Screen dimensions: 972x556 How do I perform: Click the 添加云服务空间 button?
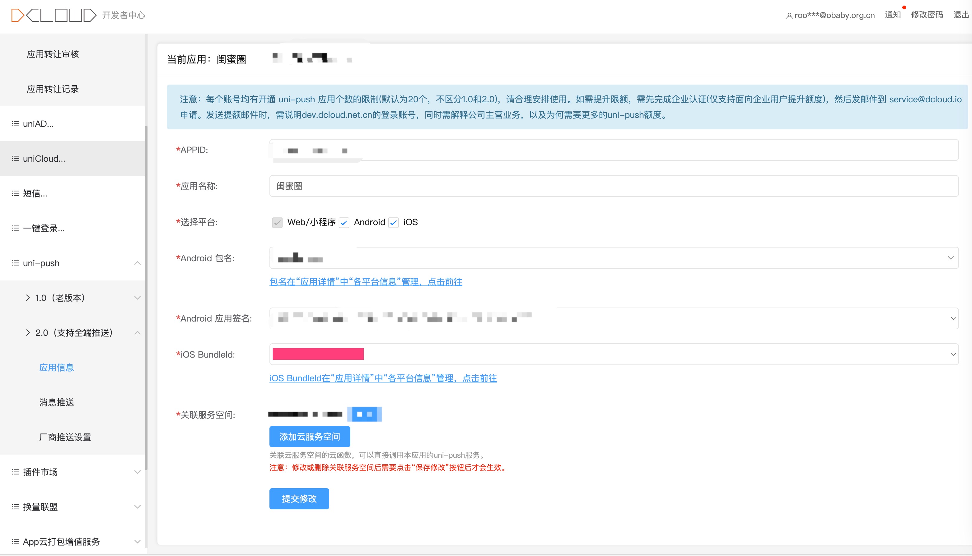310,437
